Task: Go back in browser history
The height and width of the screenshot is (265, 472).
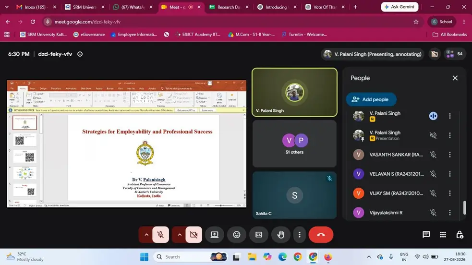Action: point(8,22)
